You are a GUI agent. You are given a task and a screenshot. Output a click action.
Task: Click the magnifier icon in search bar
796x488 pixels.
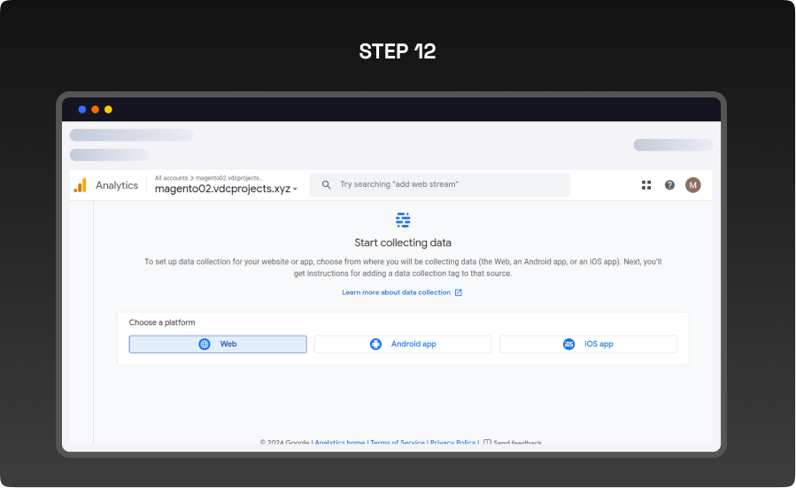point(326,185)
